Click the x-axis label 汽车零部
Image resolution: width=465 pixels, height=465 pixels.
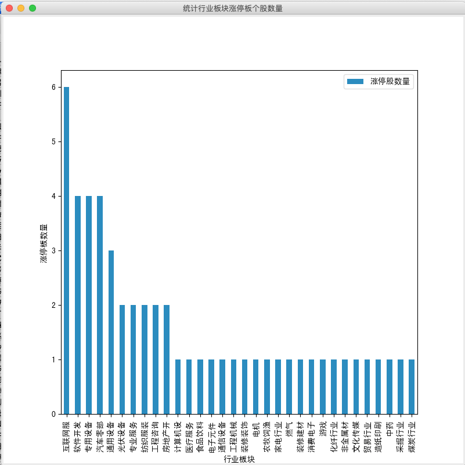(x=100, y=437)
